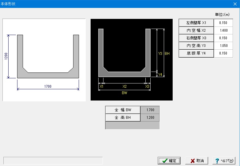Image resolution: width=240 pixels, height=166 pixels.
Task: Select the 内空高 Y3 label cell
Action: coord(196,46)
